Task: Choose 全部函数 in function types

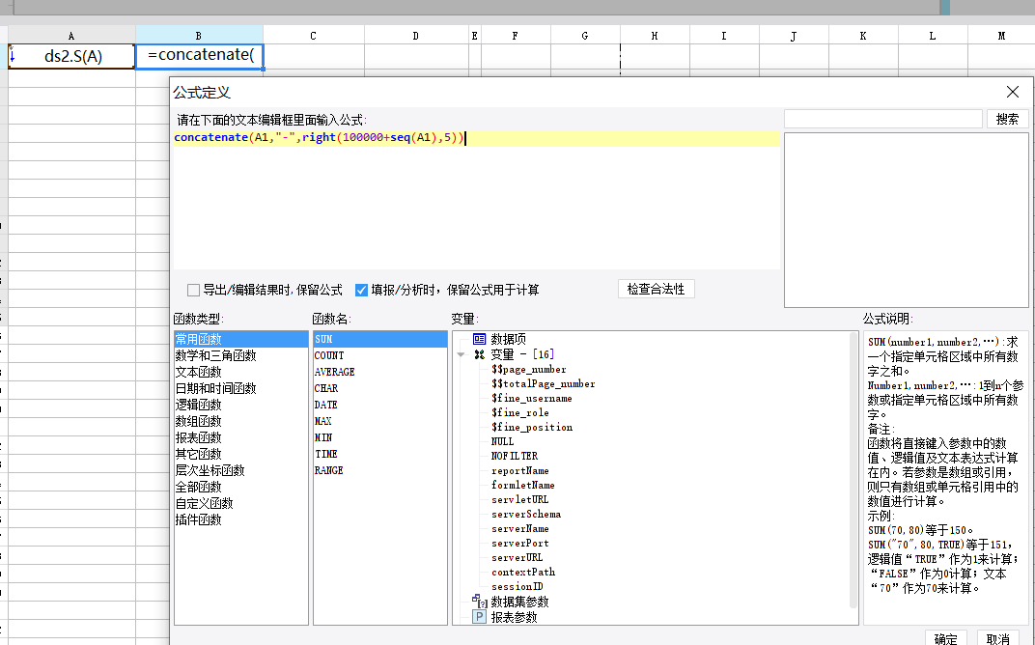Action: click(198, 487)
